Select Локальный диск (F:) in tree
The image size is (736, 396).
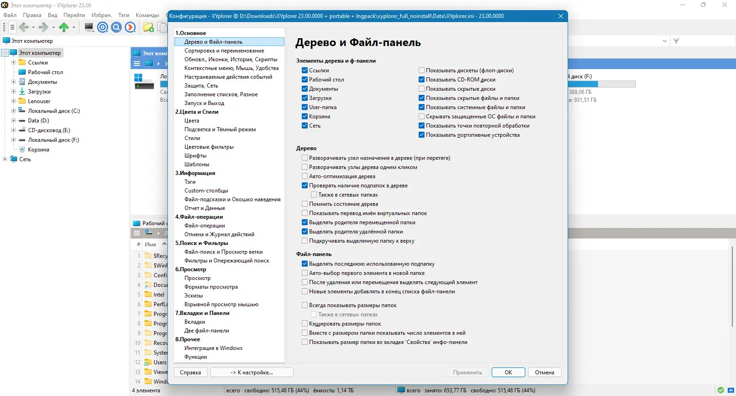[x=53, y=140]
